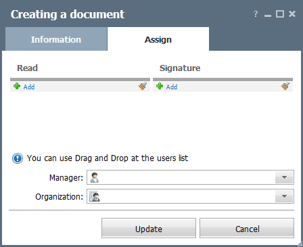The image size is (303, 247).
Task: Clear the Signature list with the broom icon
Action: tap(285, 86)
